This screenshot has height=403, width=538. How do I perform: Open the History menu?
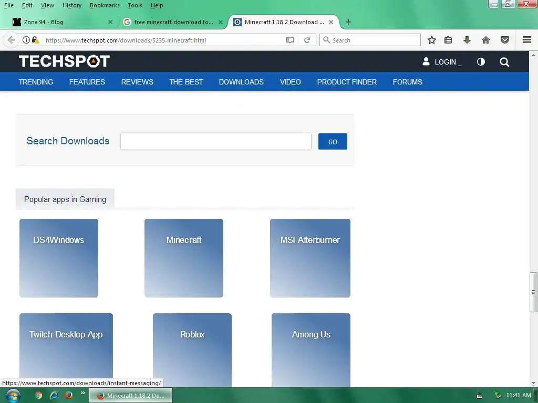click(71, 5)
